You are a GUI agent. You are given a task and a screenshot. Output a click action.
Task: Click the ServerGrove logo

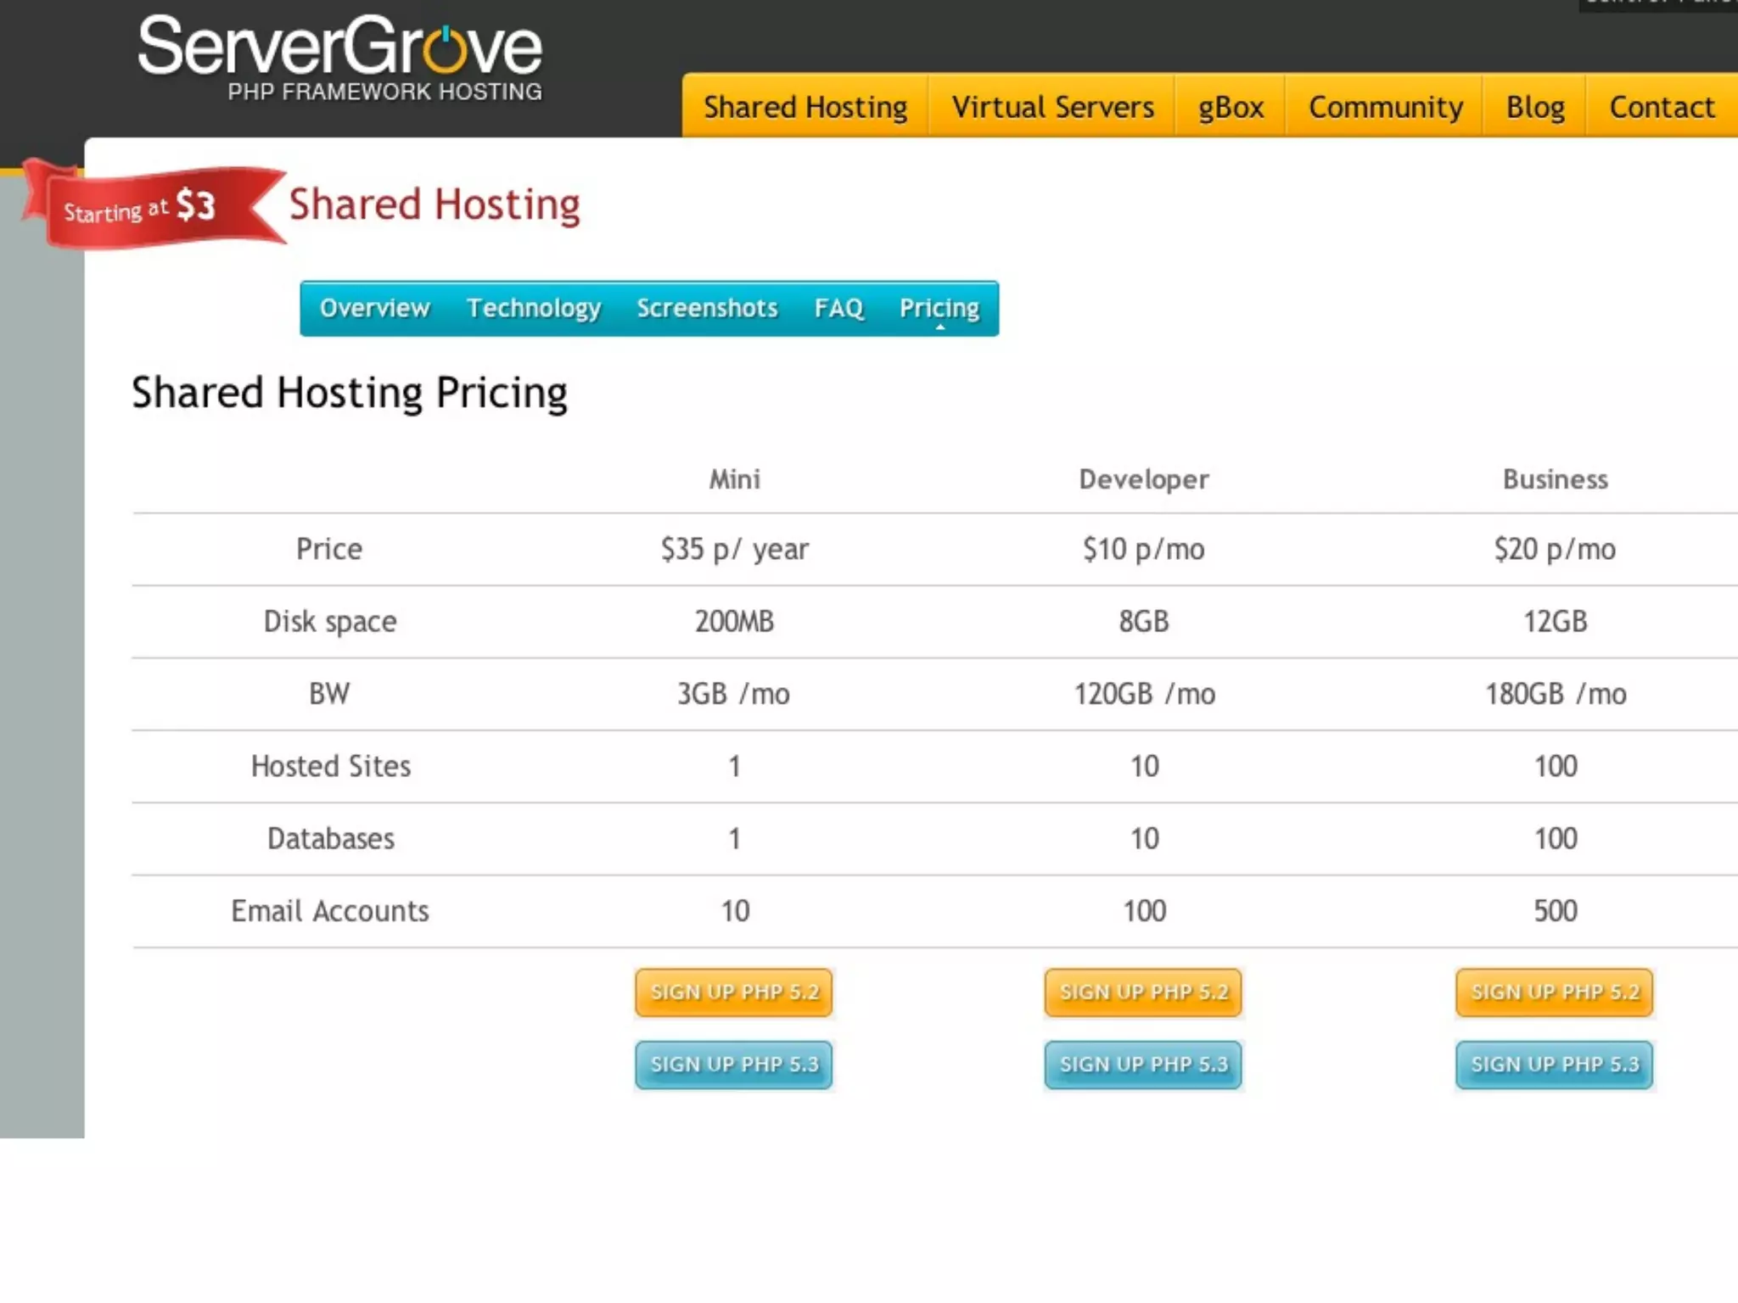[339, 58]
